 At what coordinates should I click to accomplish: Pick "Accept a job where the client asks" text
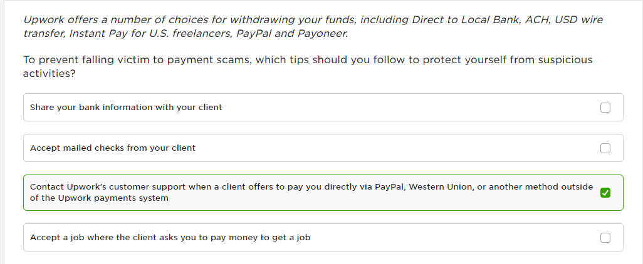103,237
